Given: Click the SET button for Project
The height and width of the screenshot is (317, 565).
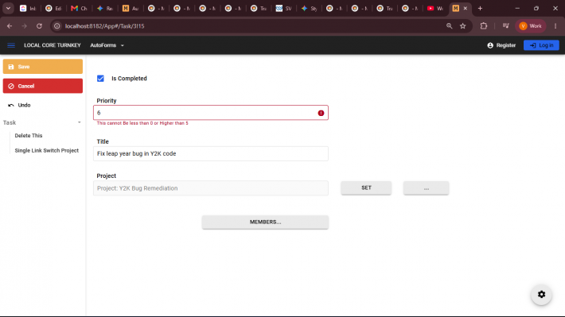Looking at the screenshot, I should point(366,187).
